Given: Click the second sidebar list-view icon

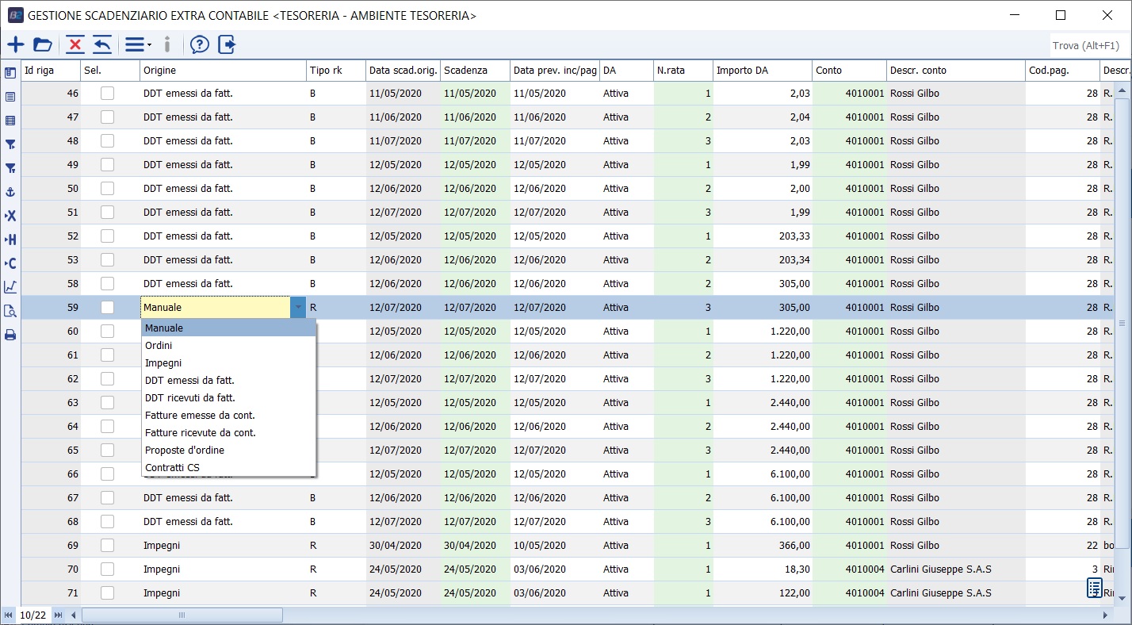Looking at the screenshot, I should [x=10, y=97].
